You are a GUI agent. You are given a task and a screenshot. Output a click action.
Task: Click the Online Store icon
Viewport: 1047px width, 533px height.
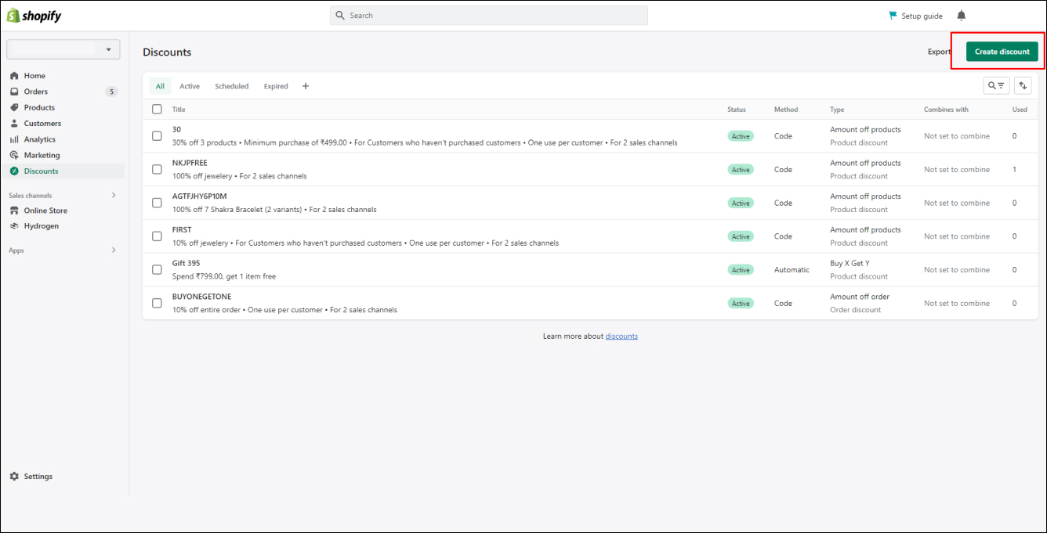point(14,211)
